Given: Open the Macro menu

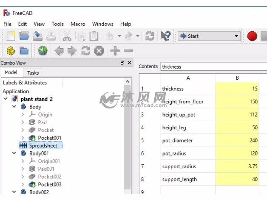Looking at the screenshot, I should pos(78,24).
